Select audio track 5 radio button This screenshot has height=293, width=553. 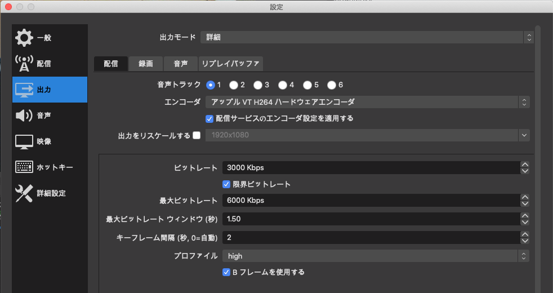click(307, 85)
